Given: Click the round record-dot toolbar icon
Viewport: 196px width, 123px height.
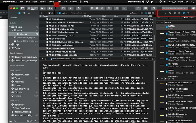Looking at the screenshot, I should (97, 8).
